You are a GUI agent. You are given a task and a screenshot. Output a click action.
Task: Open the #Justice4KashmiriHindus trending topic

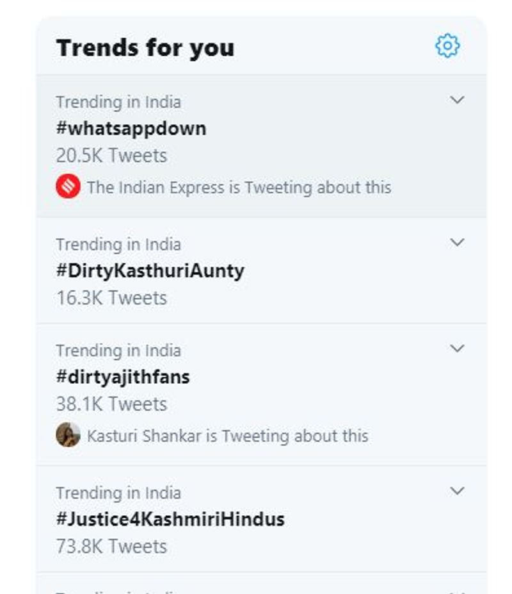pyautogui.click(x=170, y=519)
